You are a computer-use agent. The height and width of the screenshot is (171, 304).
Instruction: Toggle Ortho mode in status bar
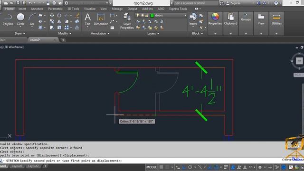click(x=184, y=167)
